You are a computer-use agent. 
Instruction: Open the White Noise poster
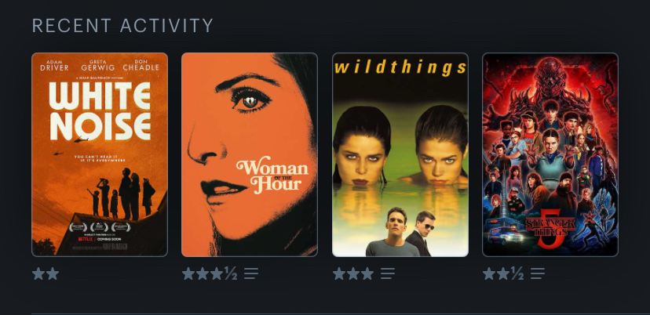[100, 155]
